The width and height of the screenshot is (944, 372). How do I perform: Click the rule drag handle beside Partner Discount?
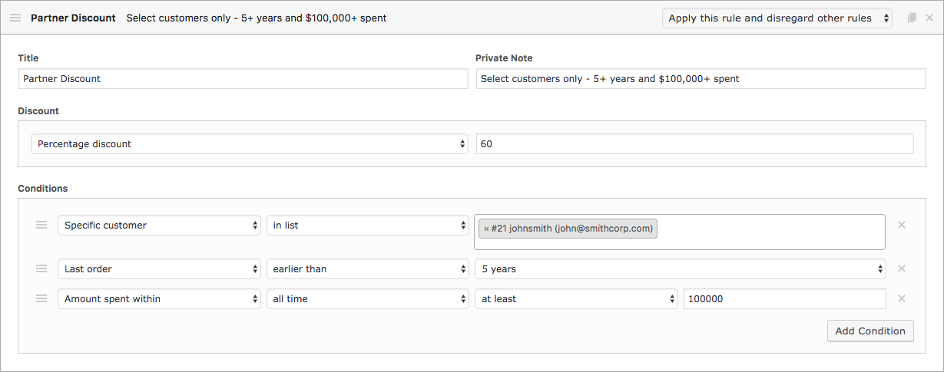point(15,18)
